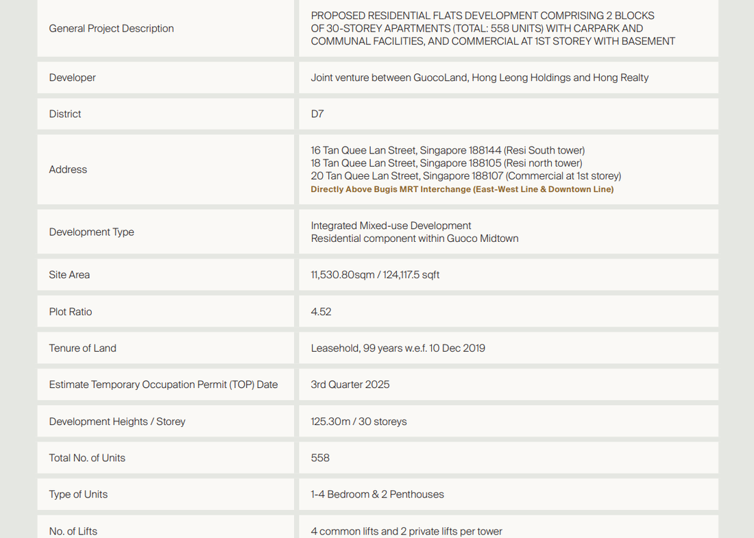The image size is (754, 538).
Task: Click 'Directly Above Bugis MRT Interchange' highlighted text
Action: pos(462,189)
